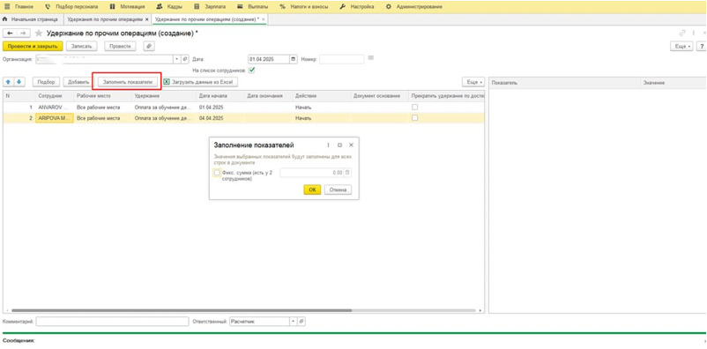Image resolution: width=707 pixels, height=349 pixels.
Task: Click the Записать button
Action: tap(82, 47)
